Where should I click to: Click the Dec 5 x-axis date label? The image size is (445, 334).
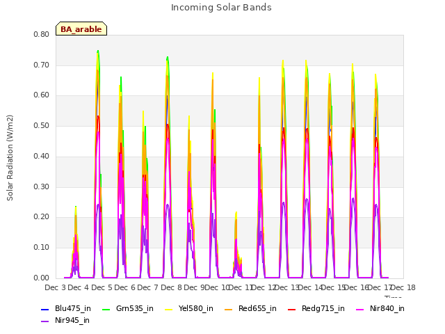coord(102,287)
